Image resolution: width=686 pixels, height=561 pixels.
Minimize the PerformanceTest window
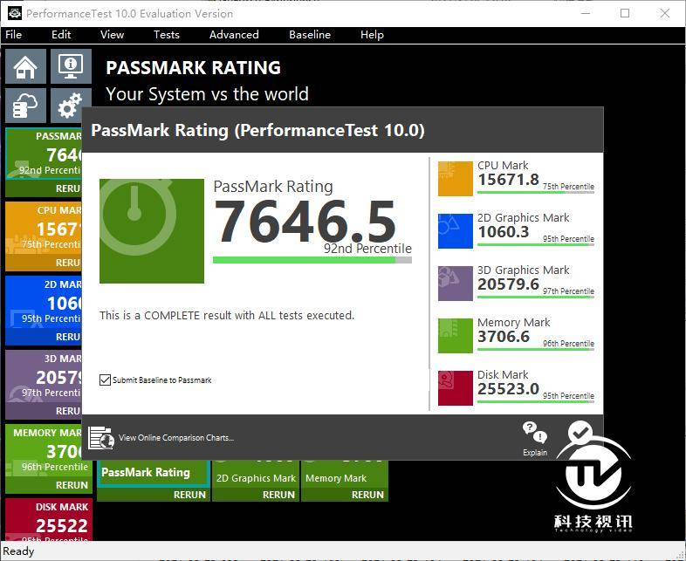(586, 13)
